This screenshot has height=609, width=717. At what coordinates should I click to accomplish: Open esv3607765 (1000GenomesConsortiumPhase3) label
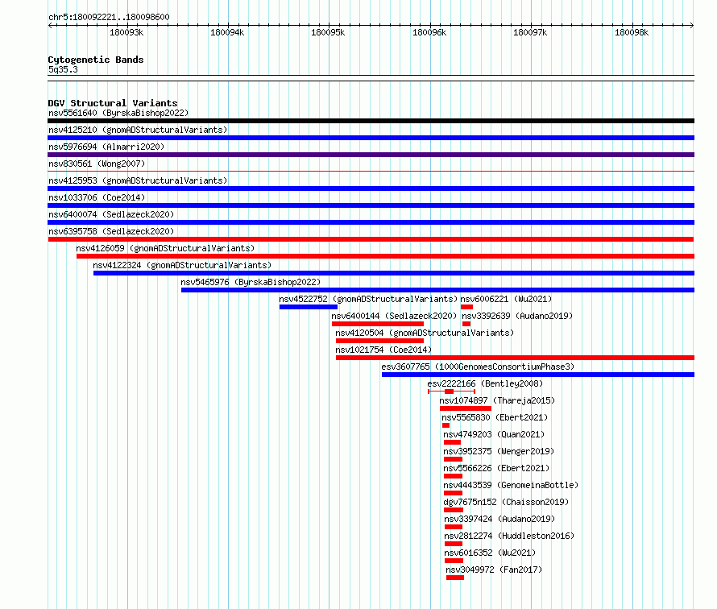[x=478, y=367]
